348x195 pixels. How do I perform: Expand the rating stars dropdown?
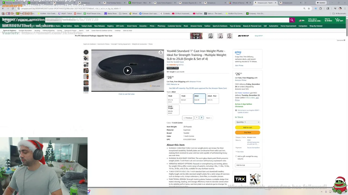click(x=178, y=65)
